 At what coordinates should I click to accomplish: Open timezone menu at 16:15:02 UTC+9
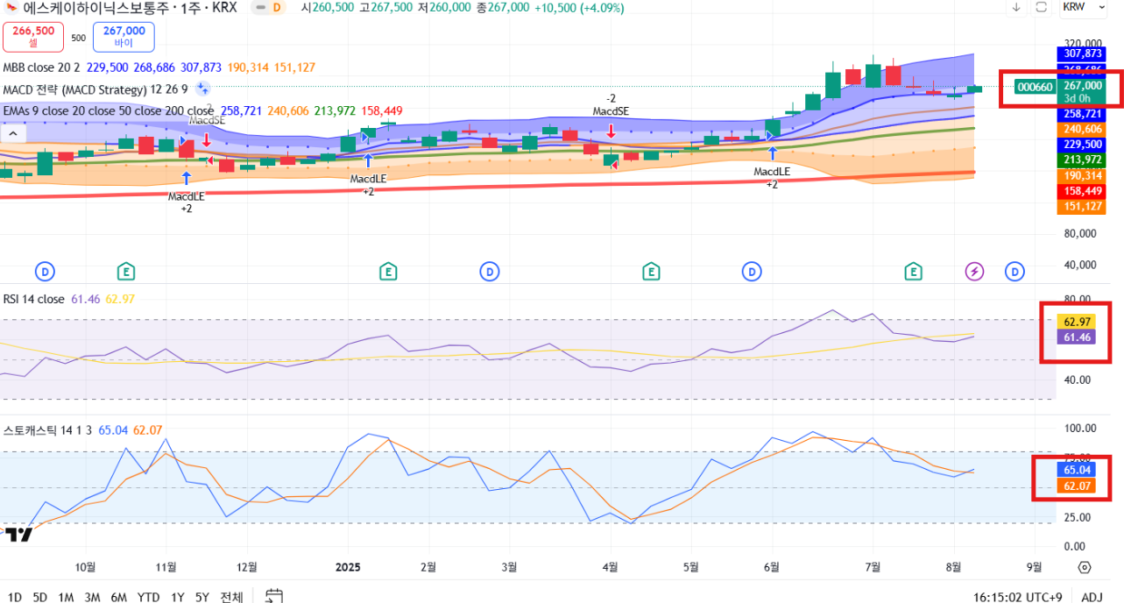point(1018,597)
